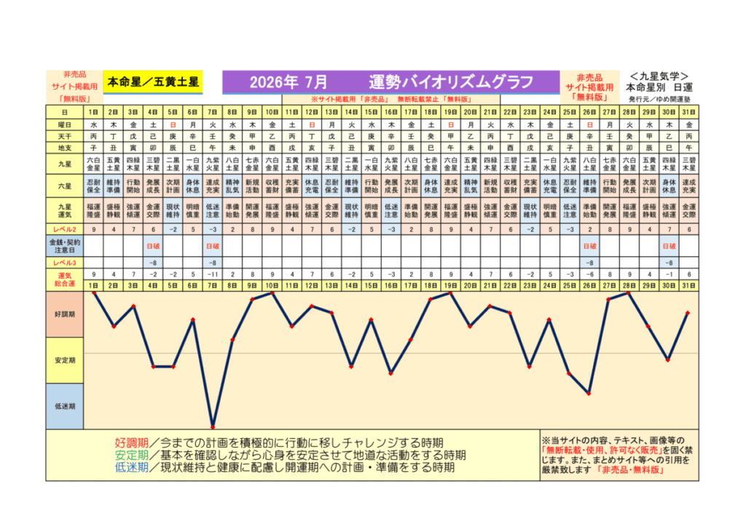
Task: Click the レベル3 row header
Action: pos(65,261)
